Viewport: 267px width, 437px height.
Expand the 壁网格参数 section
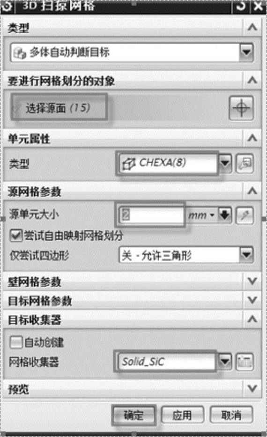click(132, 281)
